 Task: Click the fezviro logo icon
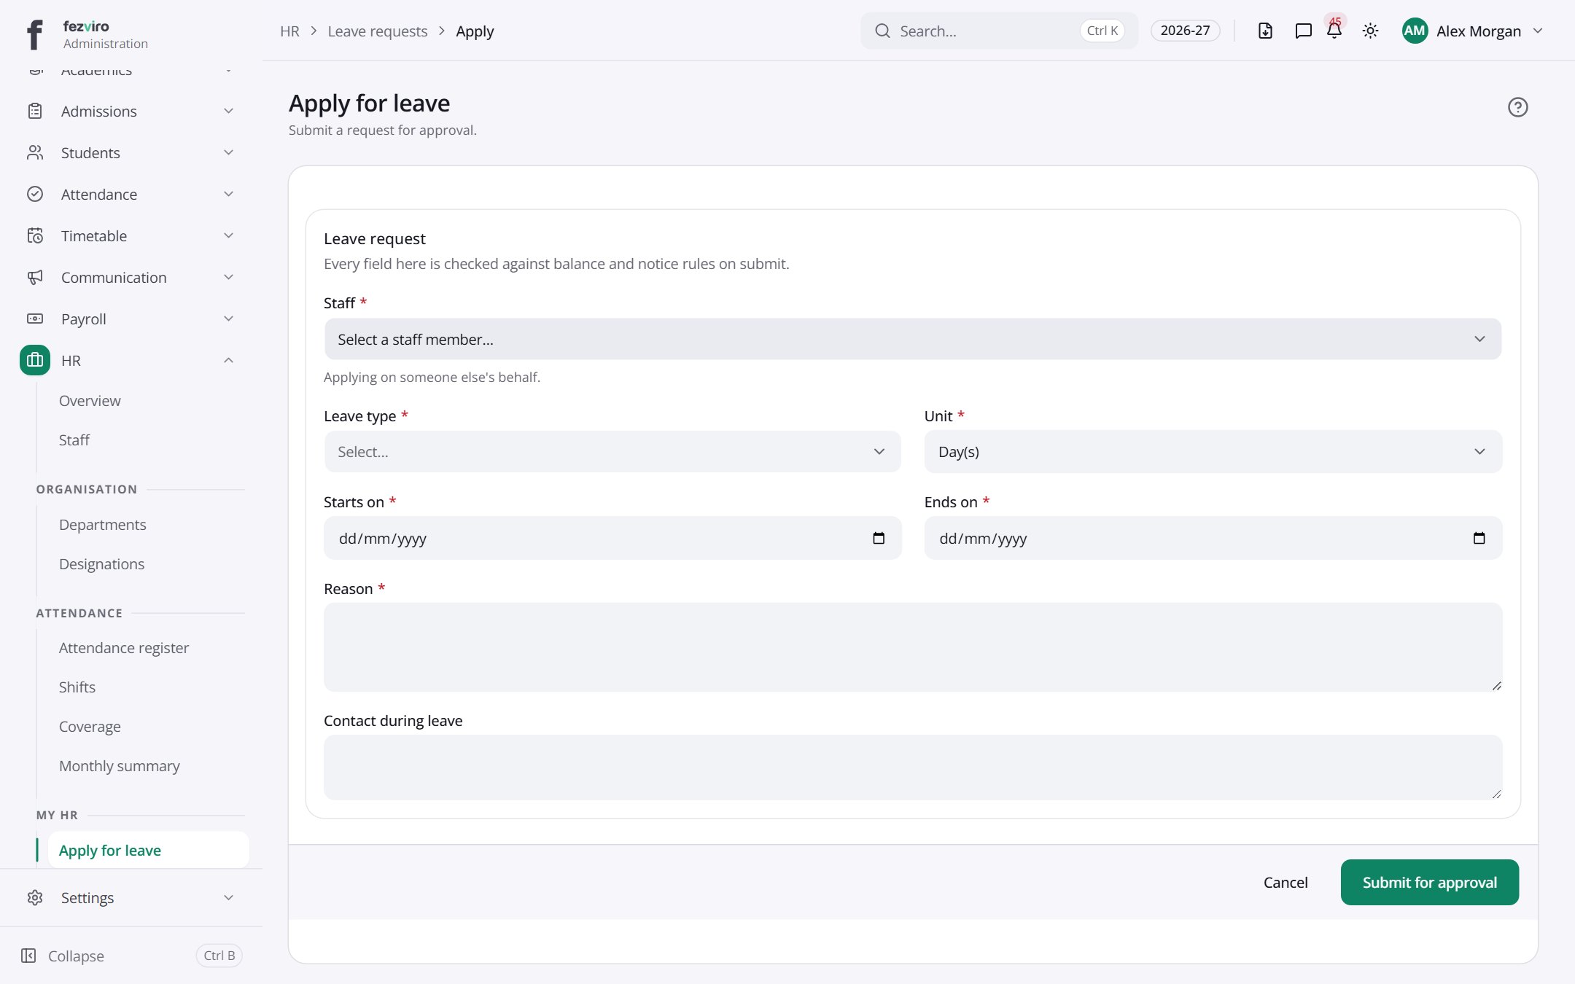[34, 34]
